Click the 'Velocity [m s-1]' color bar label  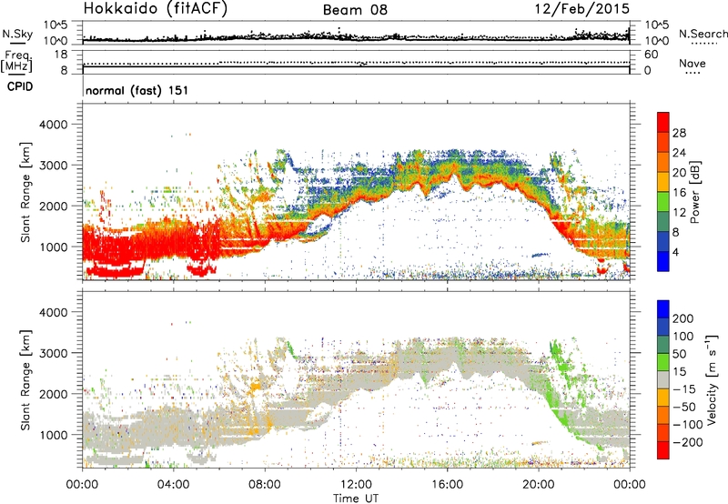pyautogui.click(x=712, y=379)
